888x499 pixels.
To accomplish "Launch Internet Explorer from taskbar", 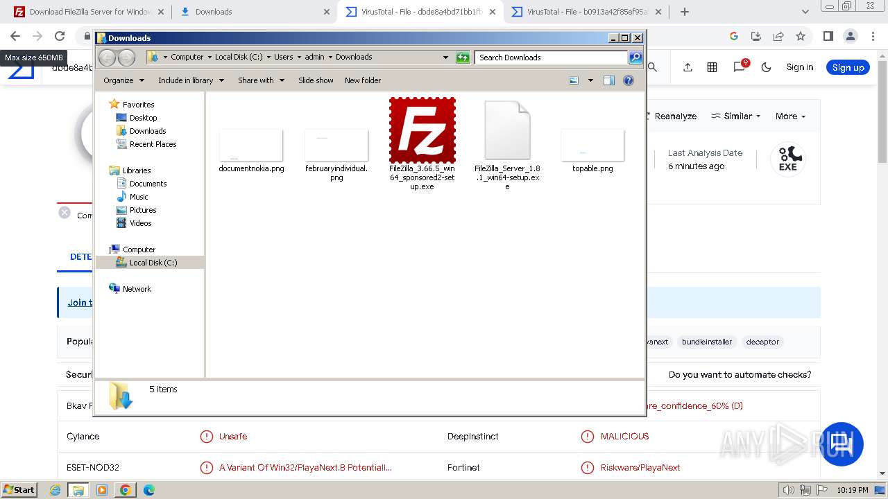I will 55,490.
